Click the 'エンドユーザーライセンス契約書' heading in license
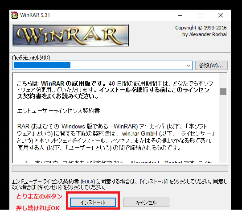Image resolution: width=242 pixels, height=215 pixels. pos(58,111)
